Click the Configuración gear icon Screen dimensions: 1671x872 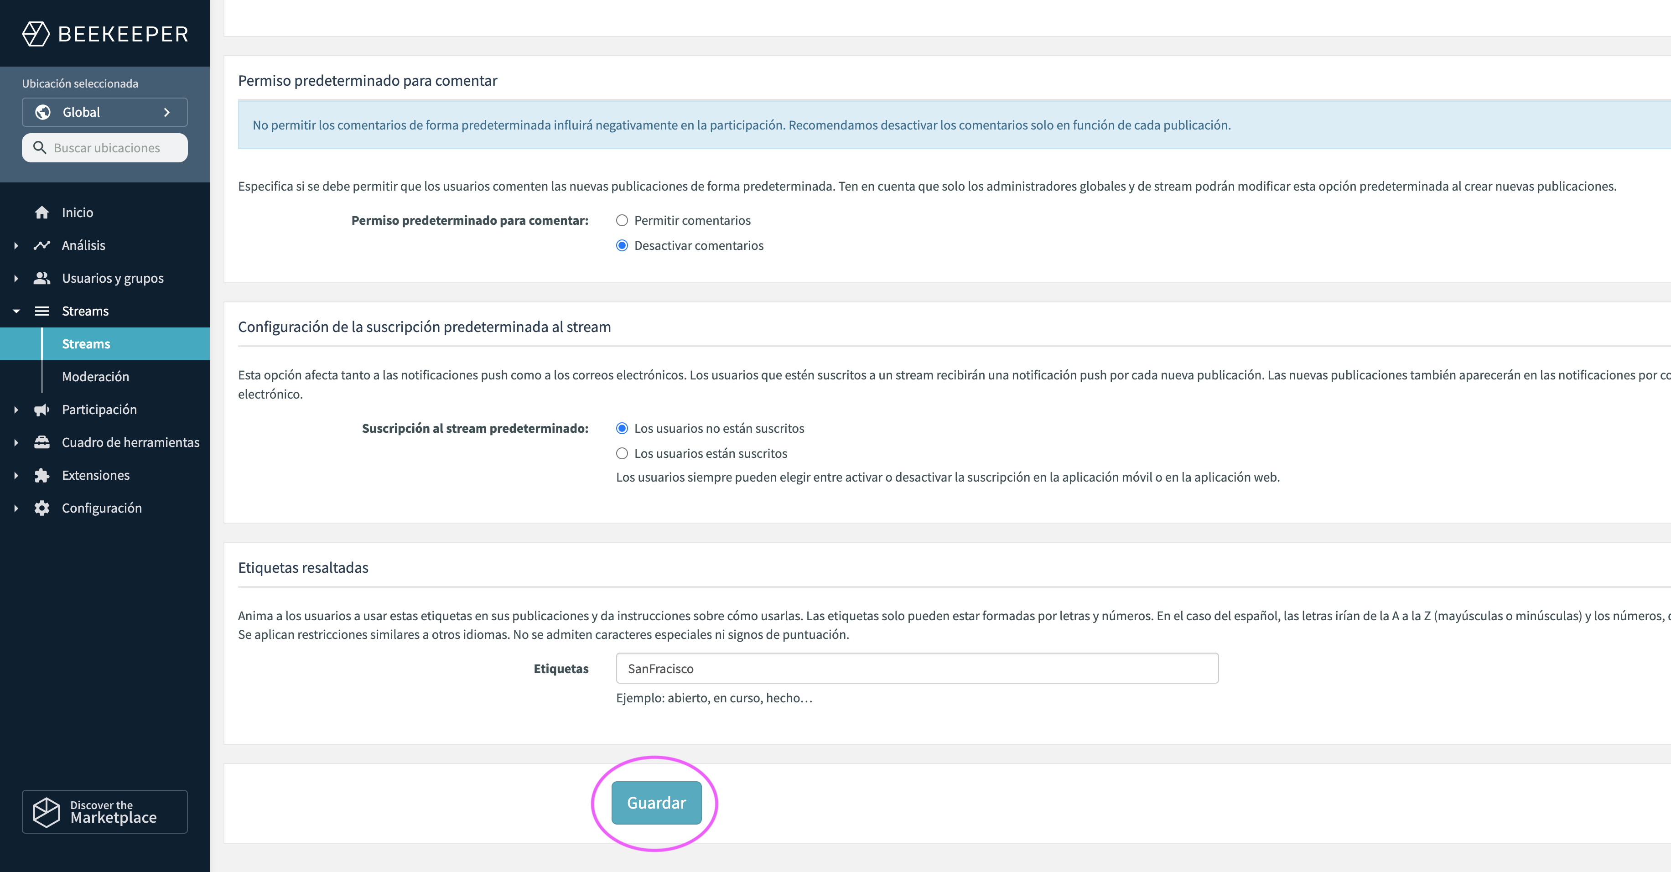(x=42, y=508)
